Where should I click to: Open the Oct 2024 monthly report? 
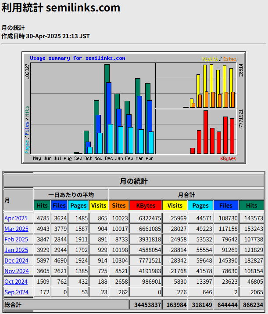tap(16, 282)
